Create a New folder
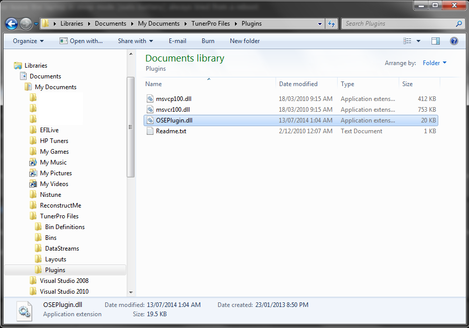 pos(245,41)
